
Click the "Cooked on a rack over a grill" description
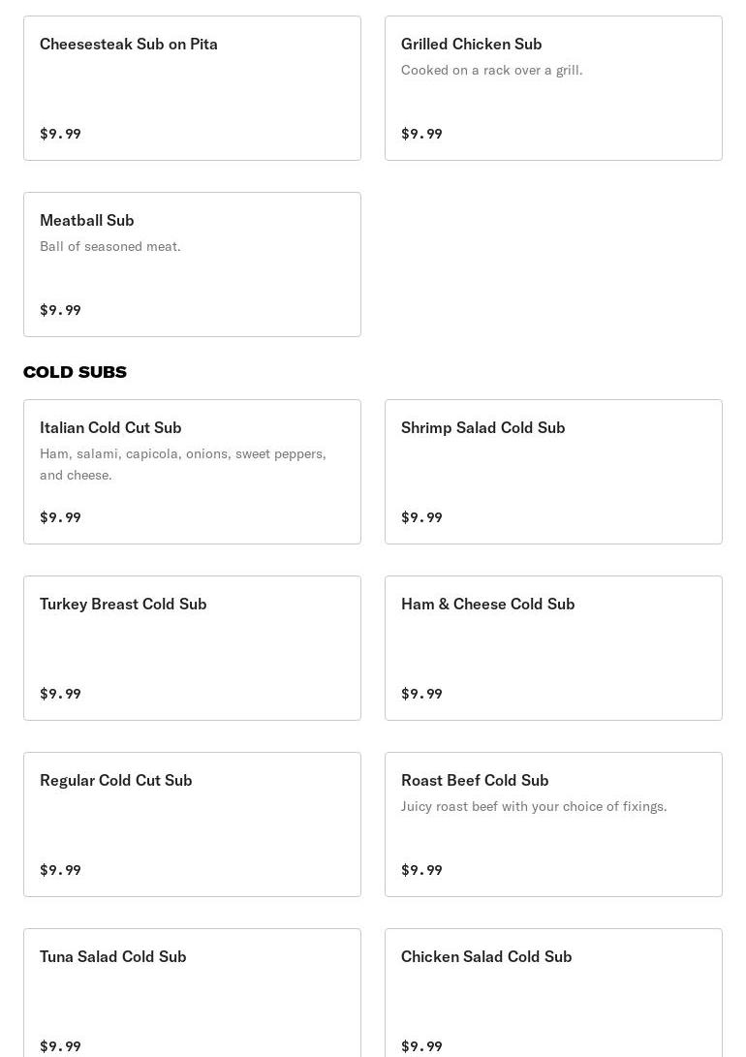(x=491, y=70)
